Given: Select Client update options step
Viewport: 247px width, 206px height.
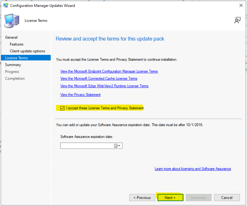Looking at the screenshot, I should coord(28,51).
